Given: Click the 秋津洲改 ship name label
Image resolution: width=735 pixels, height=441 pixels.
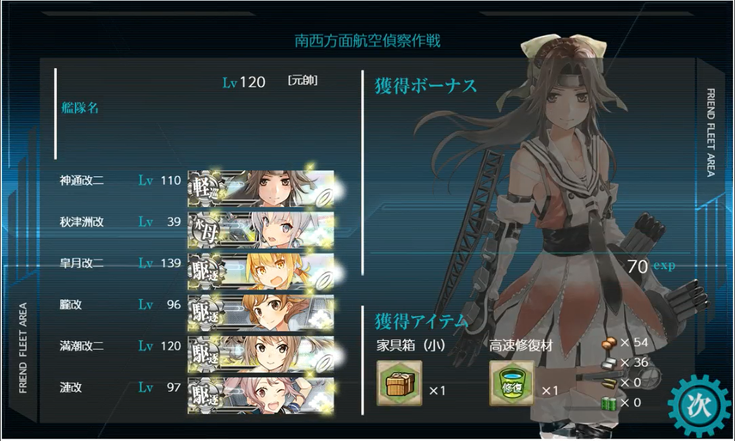Looking at the screenshot, I should [x=82, y=222].
